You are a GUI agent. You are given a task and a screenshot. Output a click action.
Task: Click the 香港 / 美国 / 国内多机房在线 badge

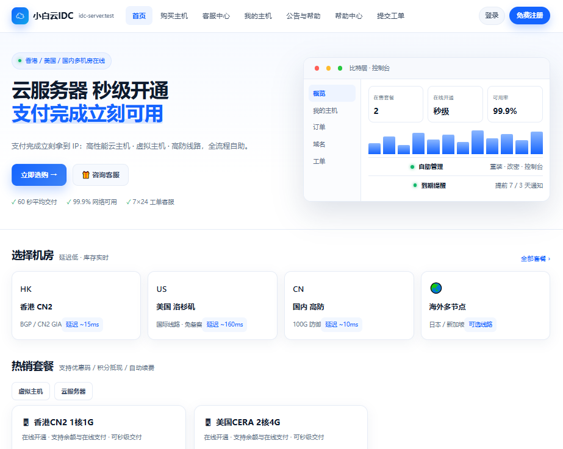click(x=62, y=61)
